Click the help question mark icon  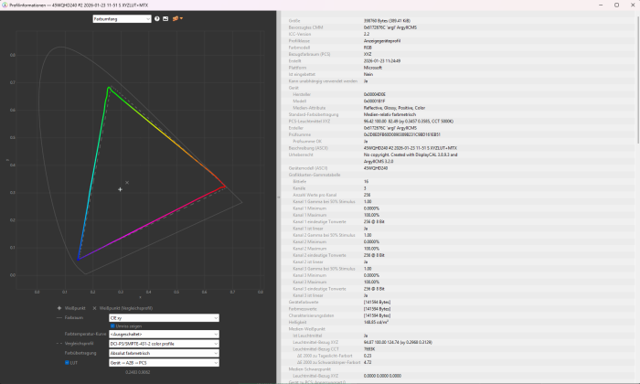pyautogui.click(x=155, y=18)
